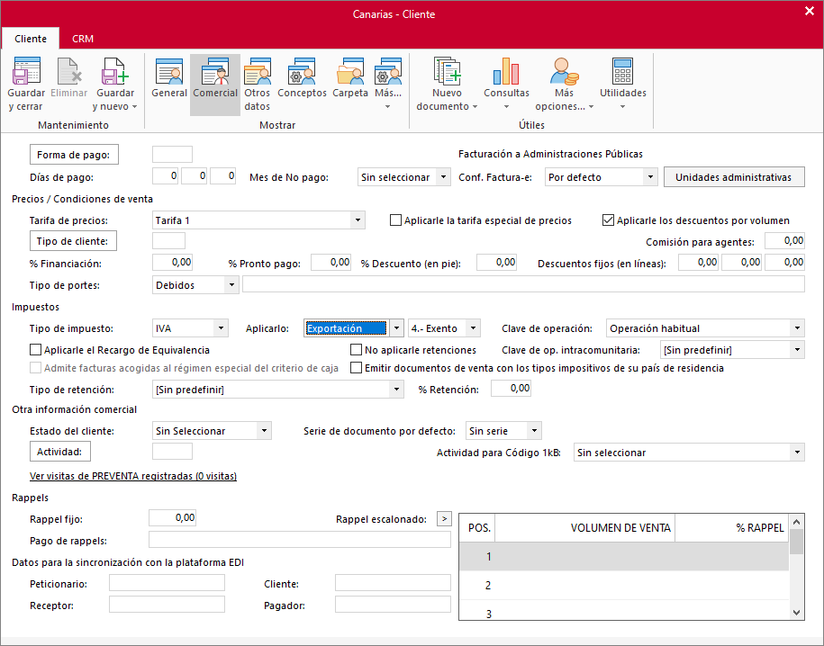Check No aplicarle retenciones
This screenshot has width=824, height=646.
point(357,349)
